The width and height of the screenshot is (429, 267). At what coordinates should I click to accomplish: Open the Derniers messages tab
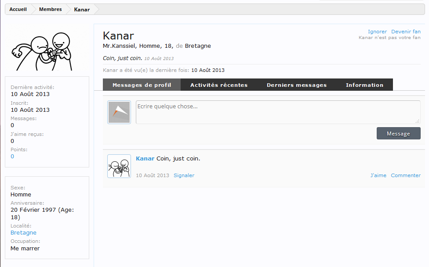[297, 85]
